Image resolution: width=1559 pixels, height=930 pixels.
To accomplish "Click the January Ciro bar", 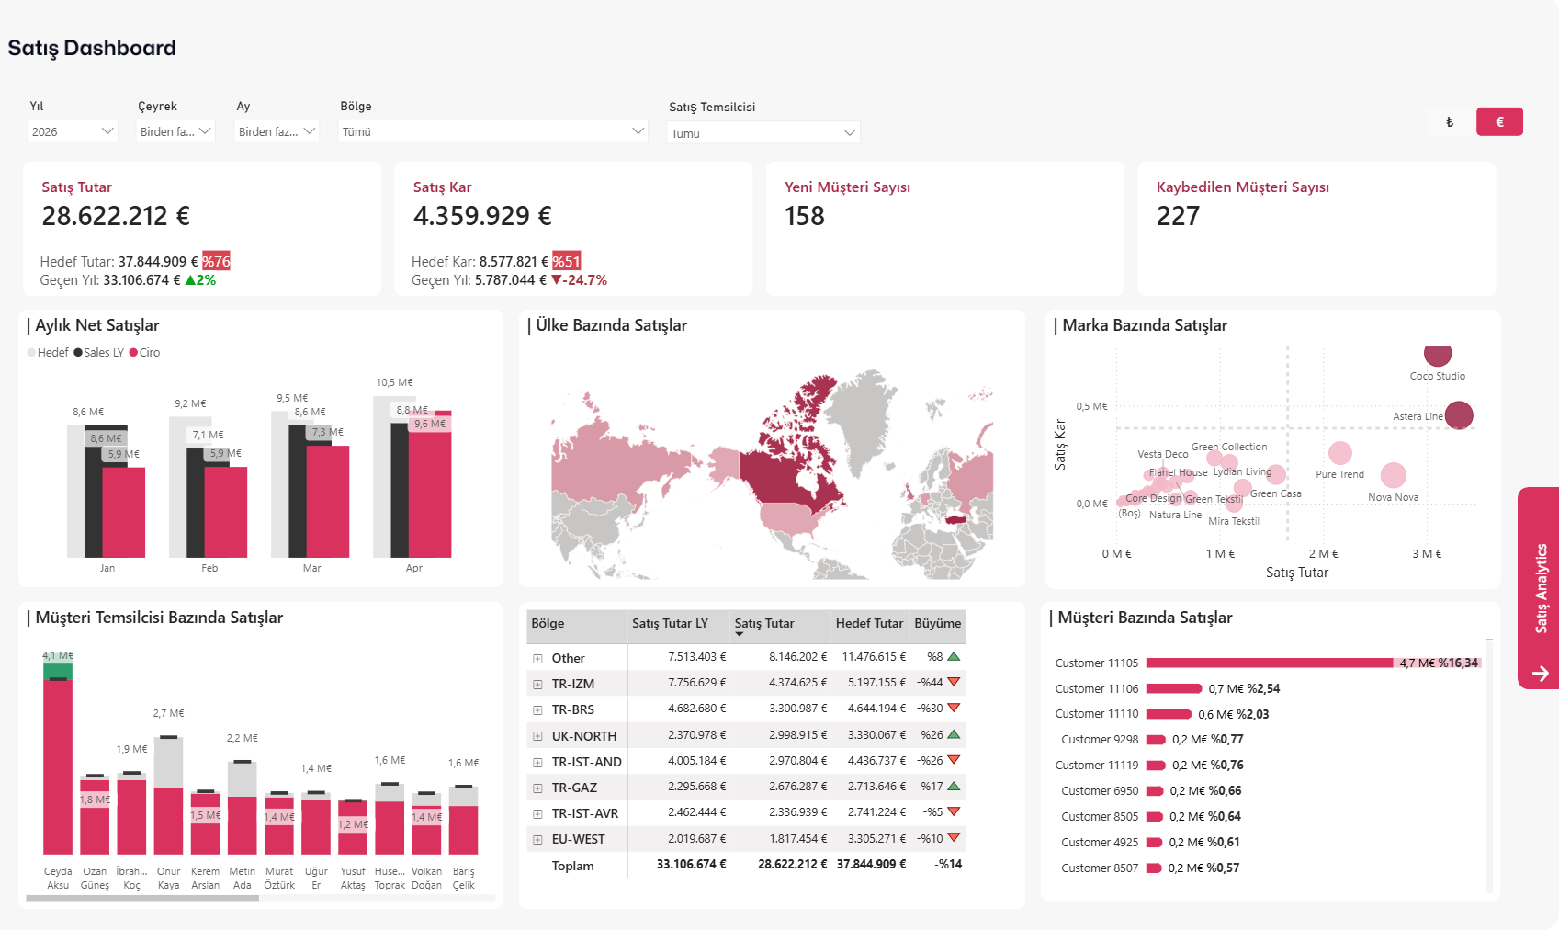I will [x=123, y=513].
